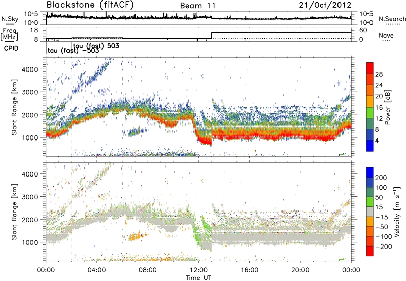Click the '200' value on velocity colorbar
406x281 pixels.
(381, 178)
